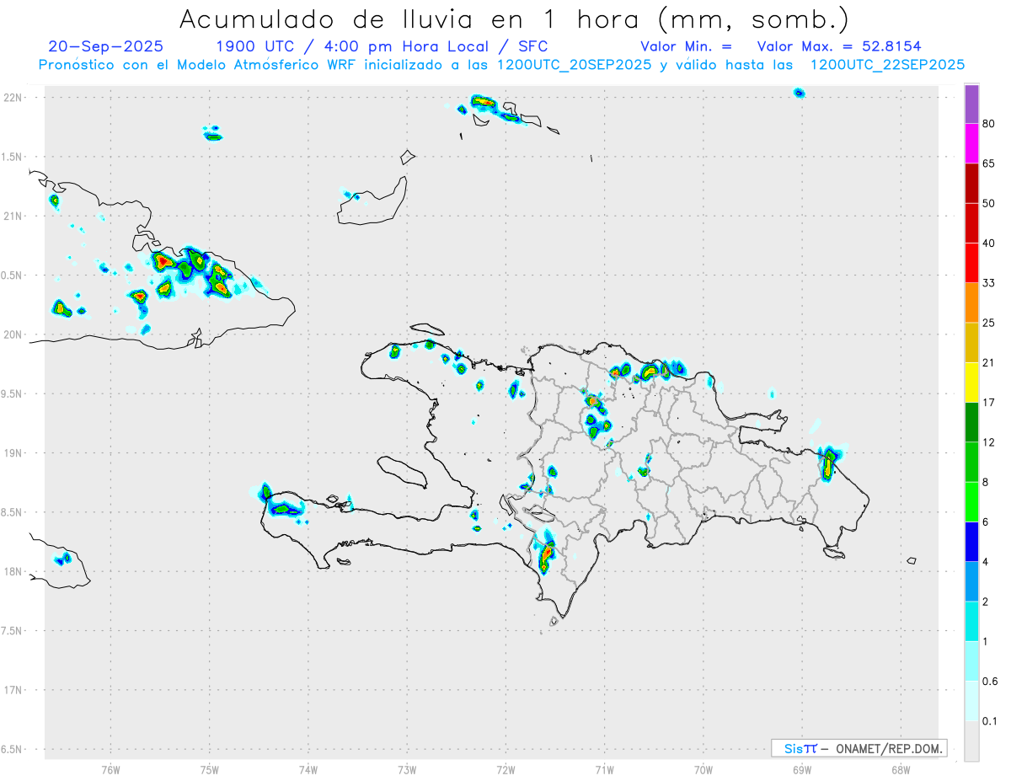This screenshot has width=1011, height=781.
Task: Click the legend value "80"
Action: pos(989,124)
